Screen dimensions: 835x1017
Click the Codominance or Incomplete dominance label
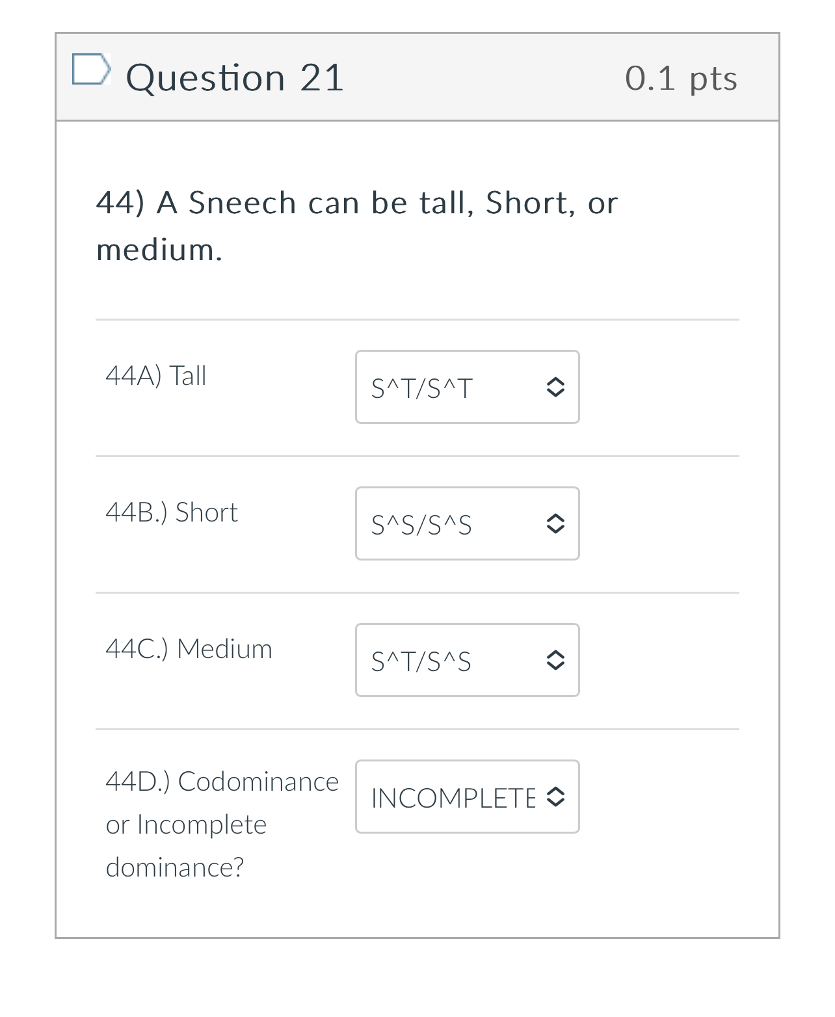point(222,825)
